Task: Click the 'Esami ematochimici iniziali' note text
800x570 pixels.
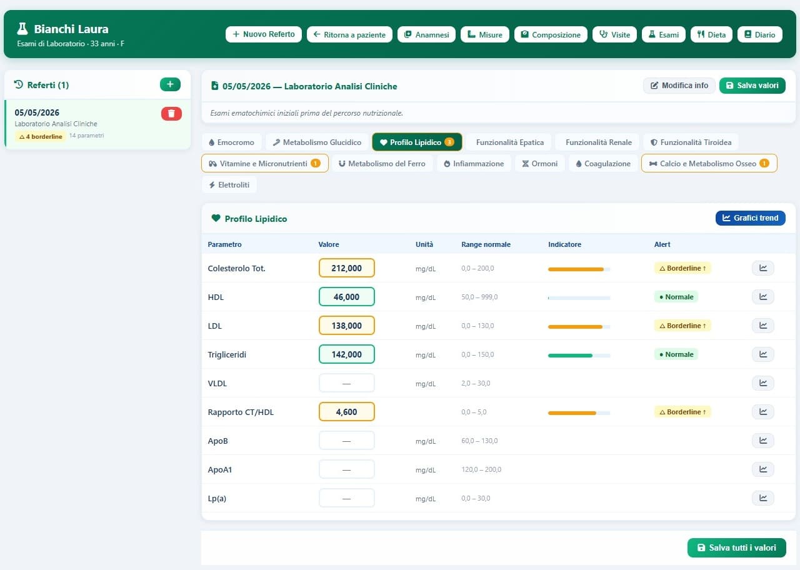Action: (306, 113)
